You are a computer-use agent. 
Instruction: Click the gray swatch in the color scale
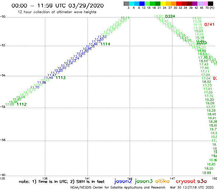[x=126, y=4]
